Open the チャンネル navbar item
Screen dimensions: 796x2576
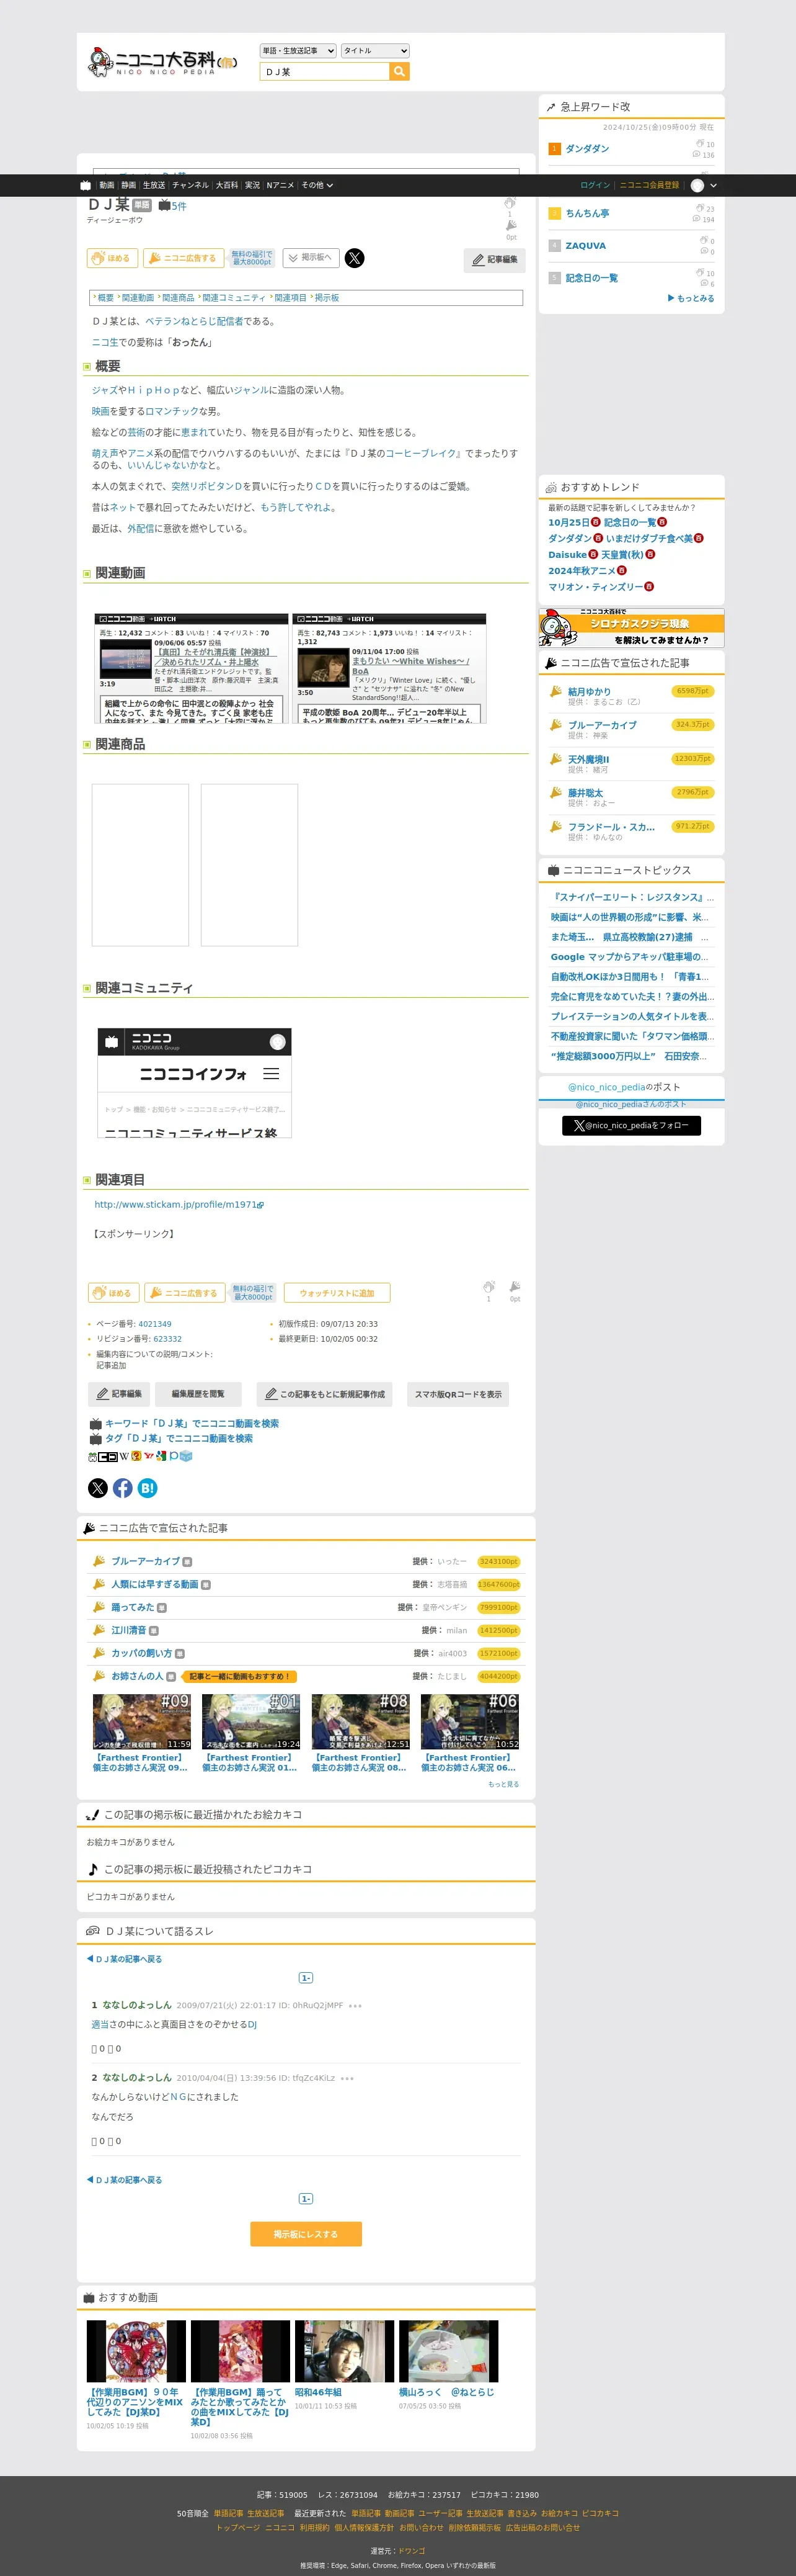click(x=191, y=185)
